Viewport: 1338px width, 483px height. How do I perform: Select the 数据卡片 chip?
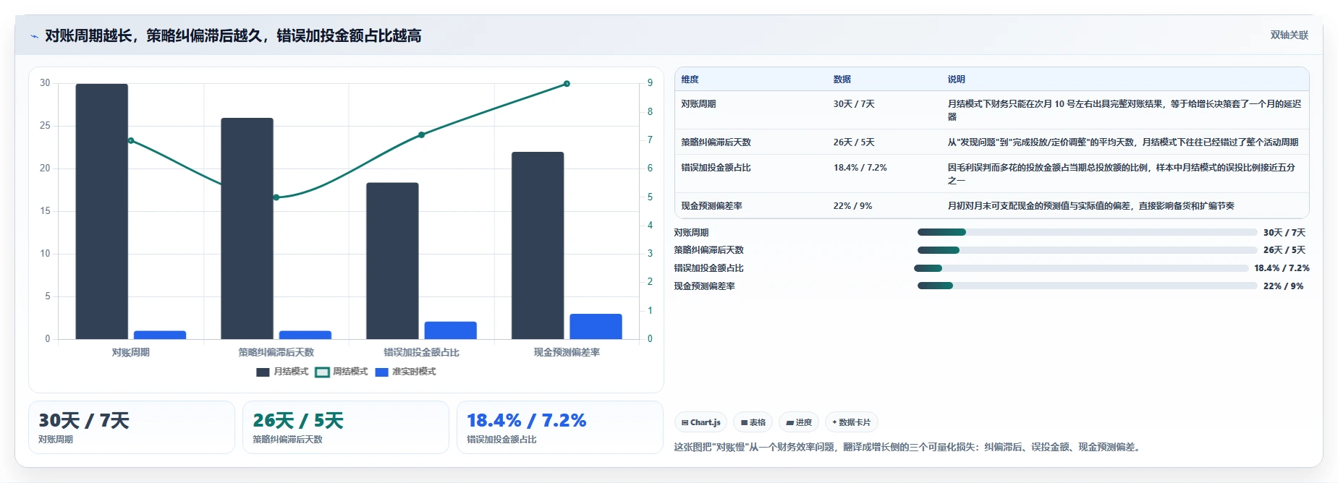(x=851, y=422)
